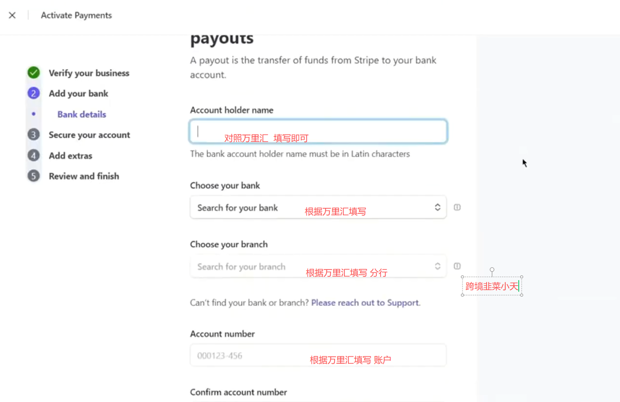Click the Please reach out to Support link
Screen dimensions: 620x402
point(365,303)
